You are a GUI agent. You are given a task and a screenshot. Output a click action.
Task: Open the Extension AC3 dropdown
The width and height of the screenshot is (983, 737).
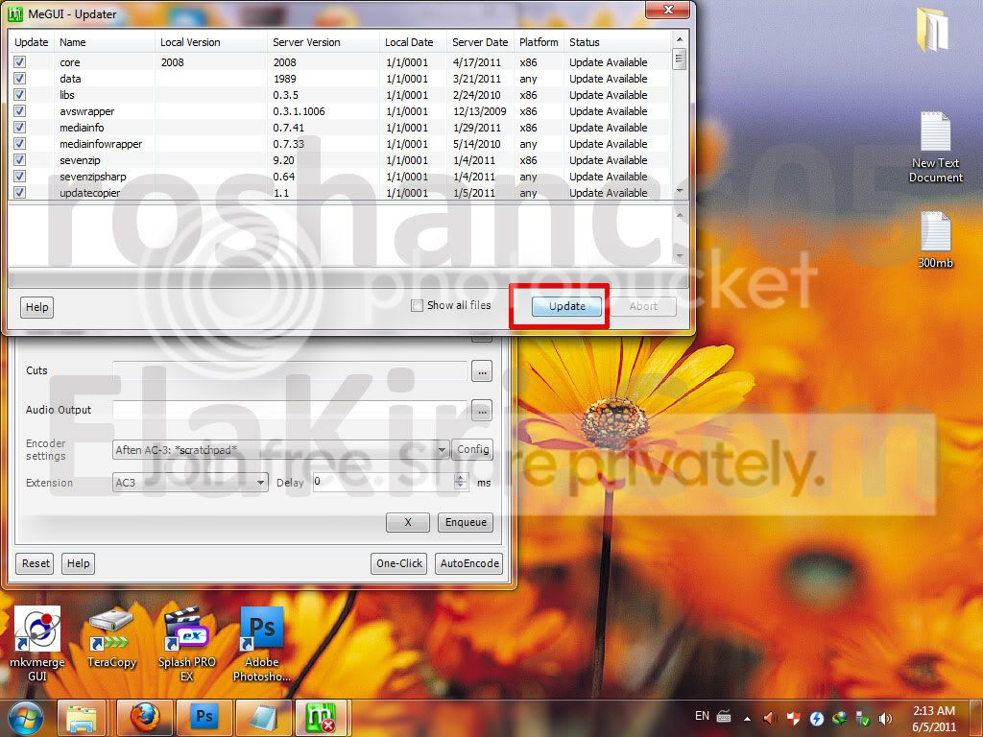coord(260,483)
